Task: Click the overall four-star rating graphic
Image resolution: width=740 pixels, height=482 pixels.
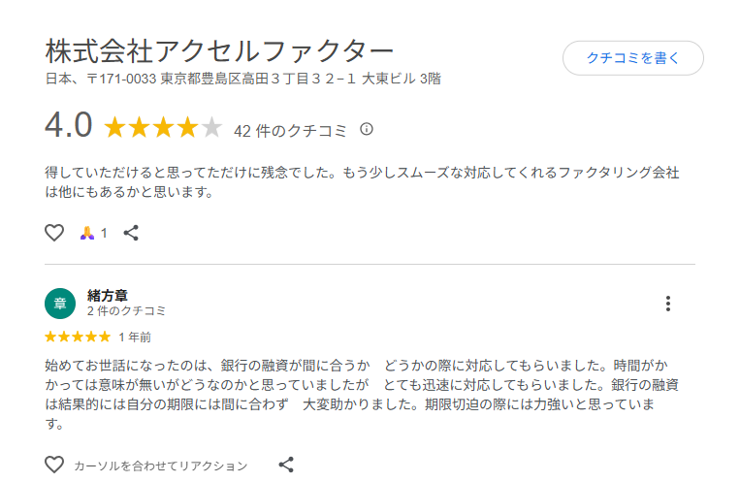Action: [163, 128]
